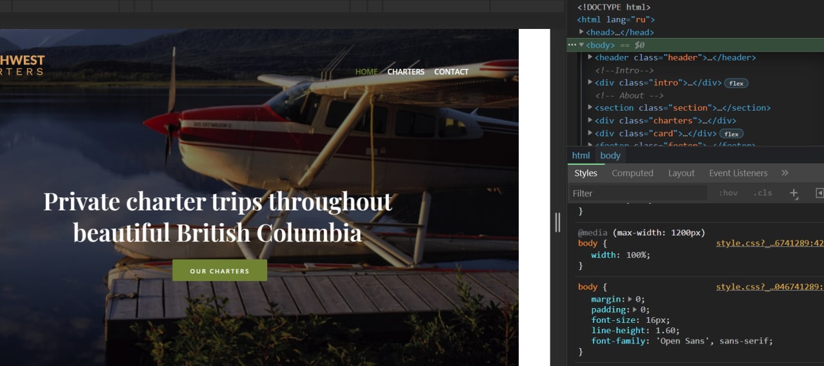The width and height of the screenshot is (824, 366).
Task: Expand the div class="card" node
Action: coord(590,133)
